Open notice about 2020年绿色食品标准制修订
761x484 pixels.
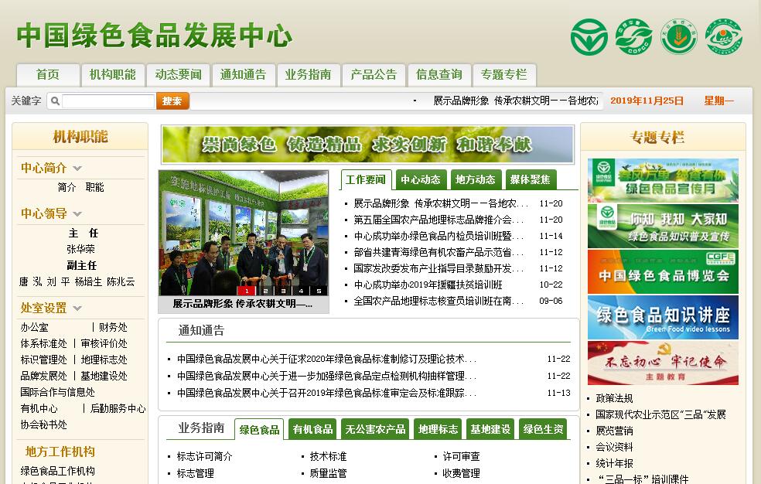pos(326,359)
